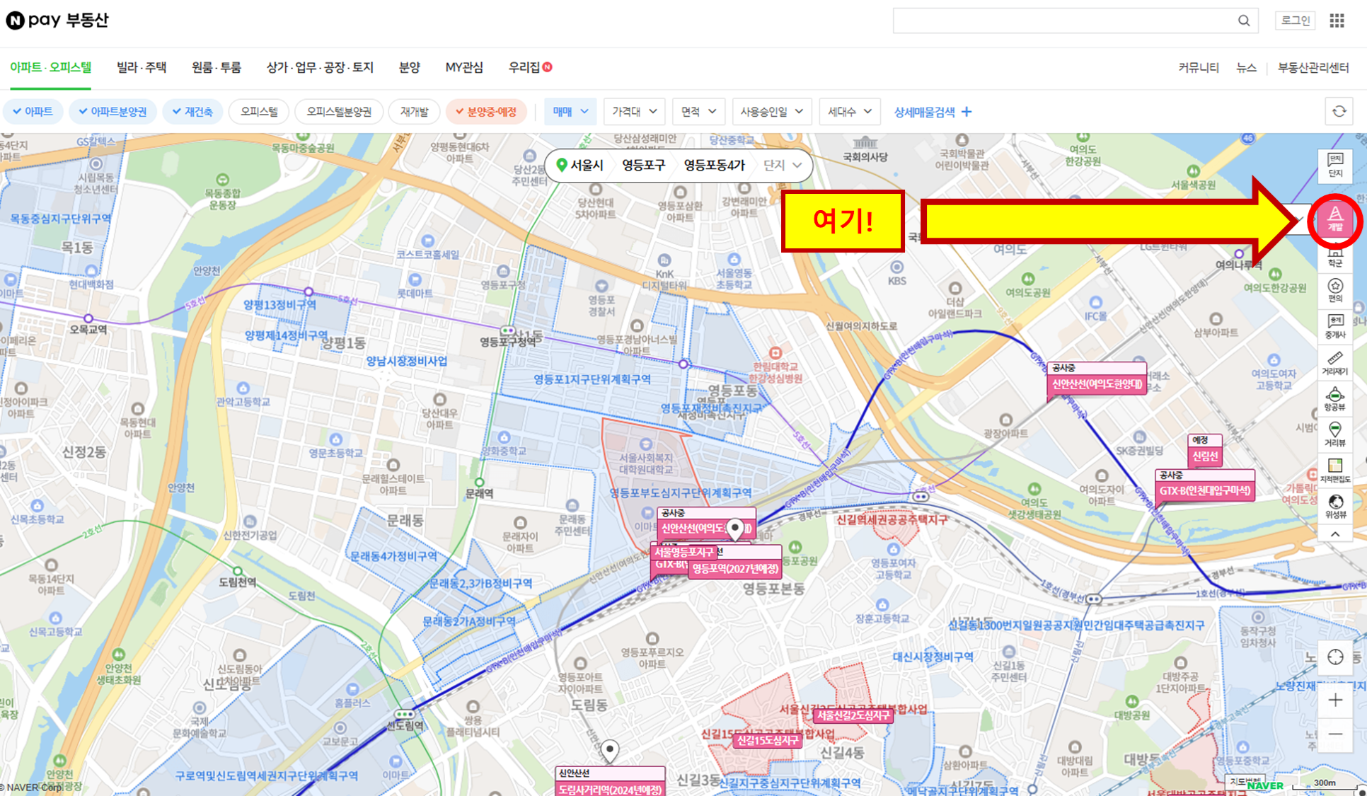This screenshot has width=1367, height=796.
Task: Switch to 원룸·투룸 tab
Action: tap(217, 68)
